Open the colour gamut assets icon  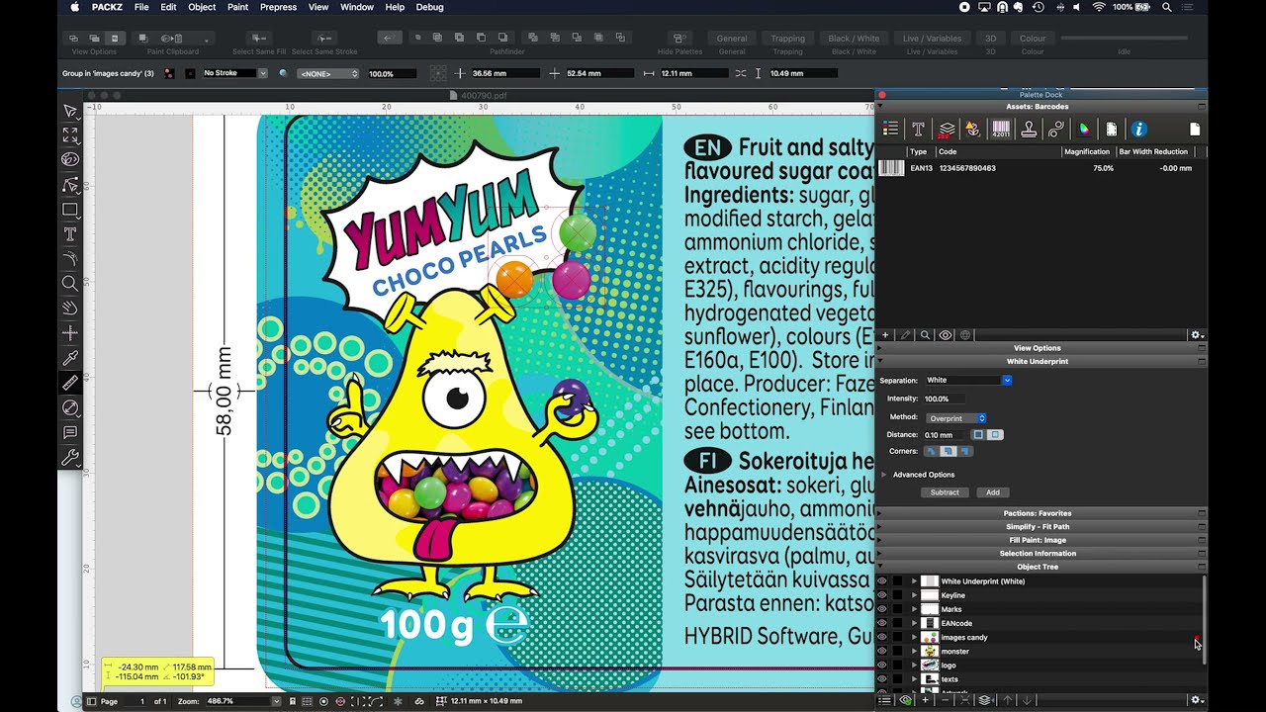1084,129
